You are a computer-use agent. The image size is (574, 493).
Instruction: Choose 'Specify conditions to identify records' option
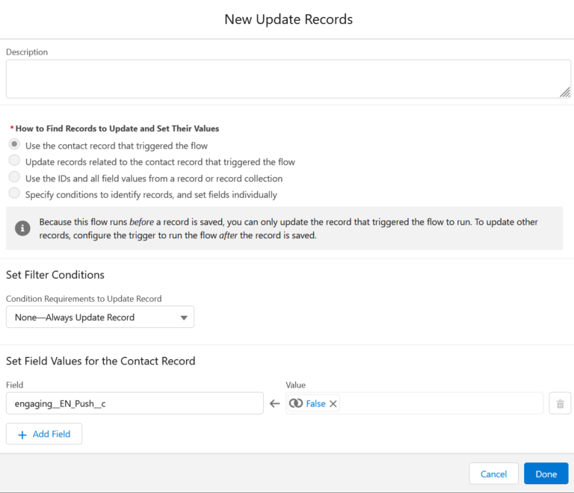tap(14, 194)
